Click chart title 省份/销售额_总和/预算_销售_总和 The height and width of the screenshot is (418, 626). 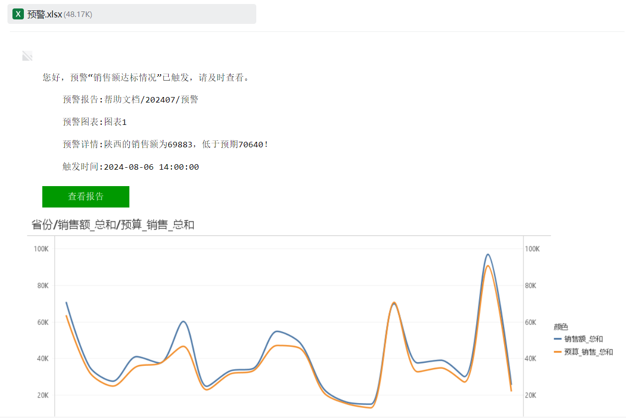click(x=112, y=225)
